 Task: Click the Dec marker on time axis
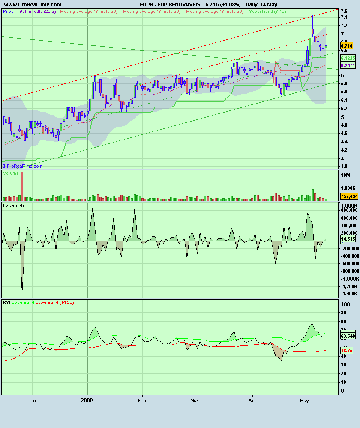(32, 401)
